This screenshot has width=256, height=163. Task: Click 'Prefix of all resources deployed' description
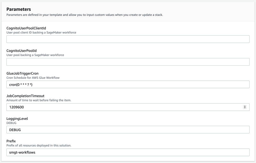pos(39,145)
